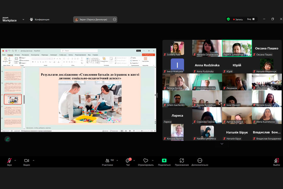The height and width of the screenshot is (189, 283).
Task: Switch to reading view icon
Action: pos(130,131)
